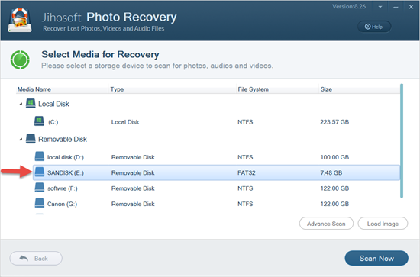Click the Canon (G:) drive icon
This screenshot has width=420, height=277.
40,203
